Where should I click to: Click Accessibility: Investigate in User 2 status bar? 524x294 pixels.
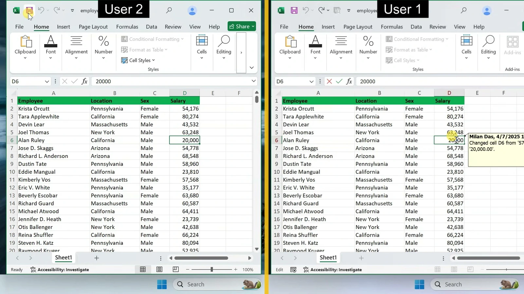(x=60, y=269)
